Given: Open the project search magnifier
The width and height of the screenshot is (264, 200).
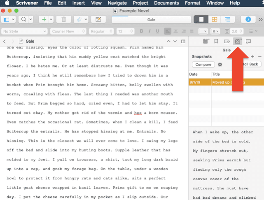Looking at the screenshot, I should coord(23,19).
